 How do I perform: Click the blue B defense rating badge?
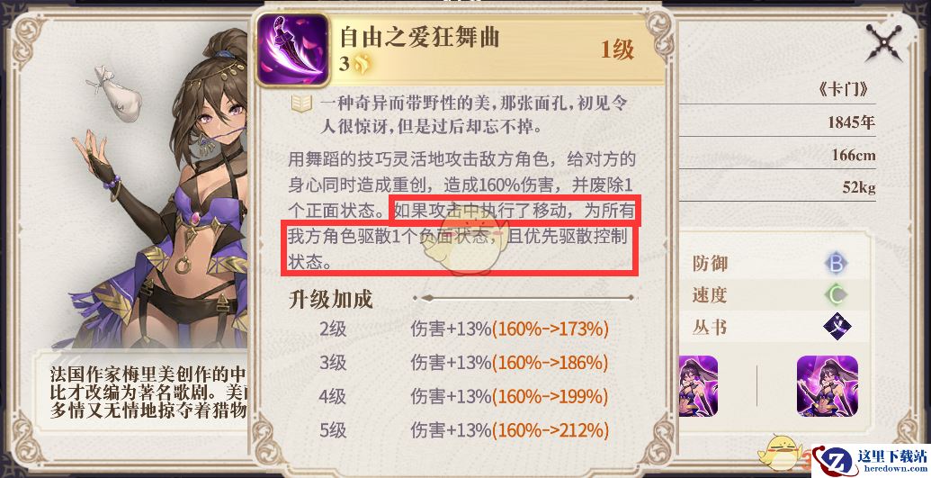[837, 263]
